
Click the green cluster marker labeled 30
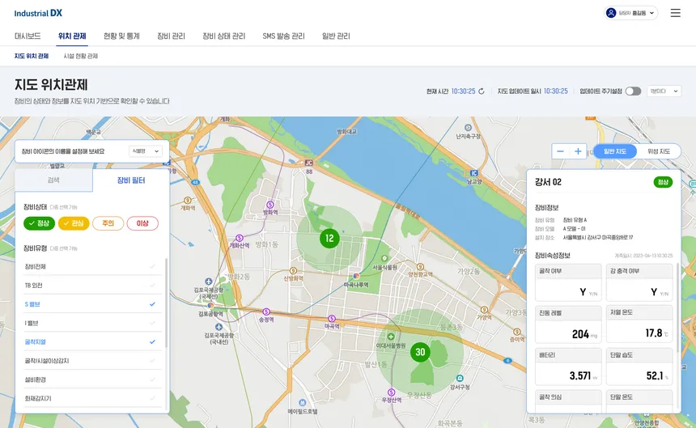point(420,352)
